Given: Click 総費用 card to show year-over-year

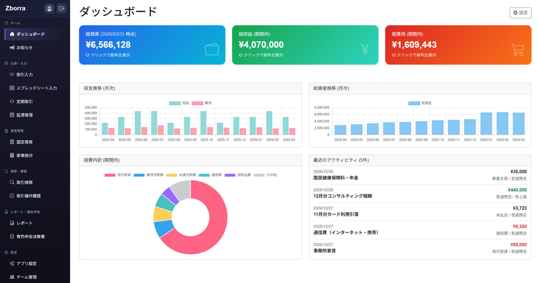Looking at the screenshot, I should coord(458,45).
